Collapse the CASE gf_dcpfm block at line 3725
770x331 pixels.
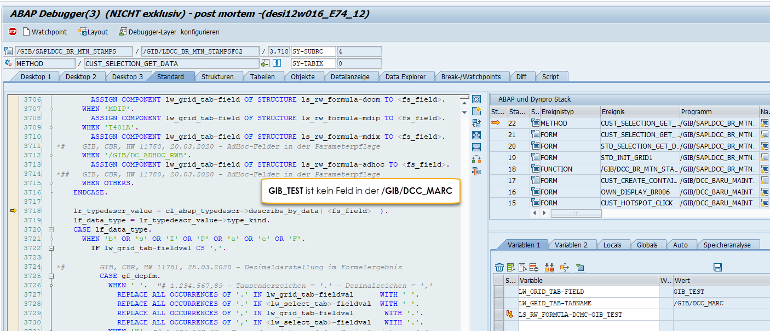click(x=51, y=276)
